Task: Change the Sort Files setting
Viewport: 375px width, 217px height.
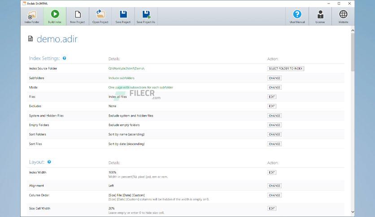Action: pos(275,144)
